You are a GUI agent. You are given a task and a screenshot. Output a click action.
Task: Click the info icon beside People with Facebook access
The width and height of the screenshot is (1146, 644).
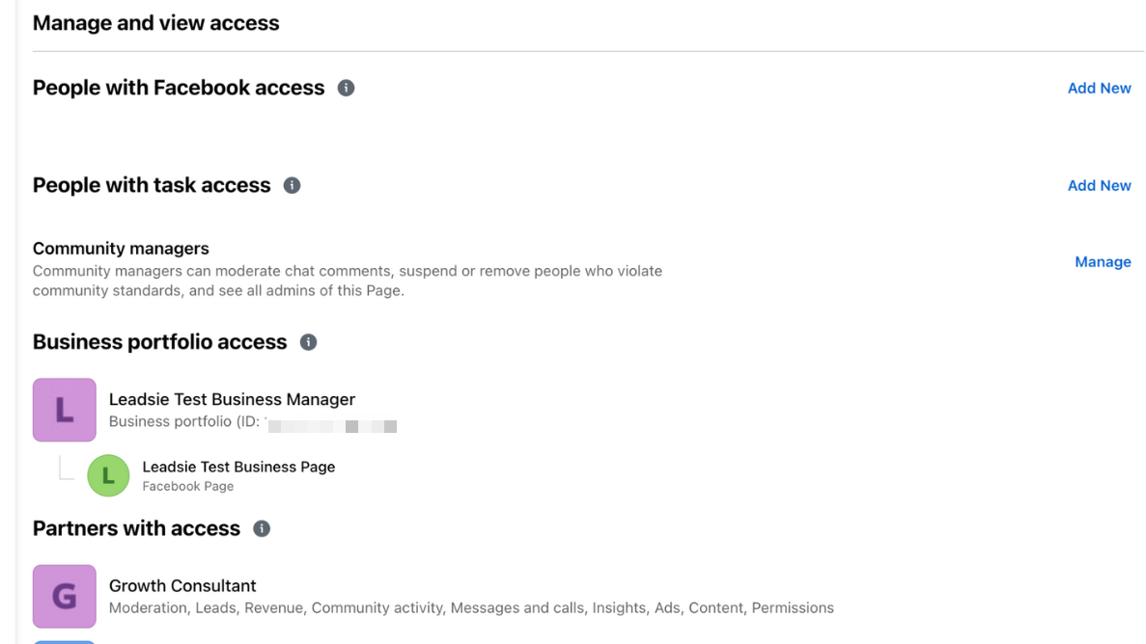(347, 88)
